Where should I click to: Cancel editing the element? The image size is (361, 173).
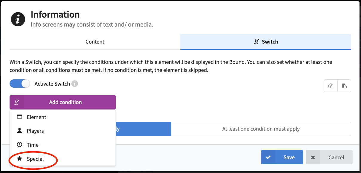(x=329, y=157)
